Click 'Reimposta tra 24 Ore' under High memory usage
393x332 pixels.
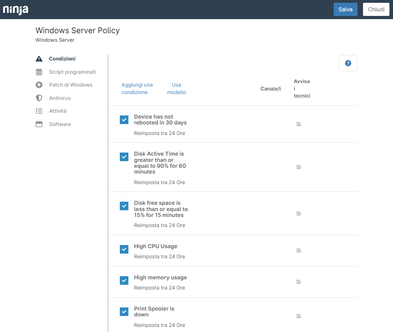pyautogui.click(x=160, y=288)
